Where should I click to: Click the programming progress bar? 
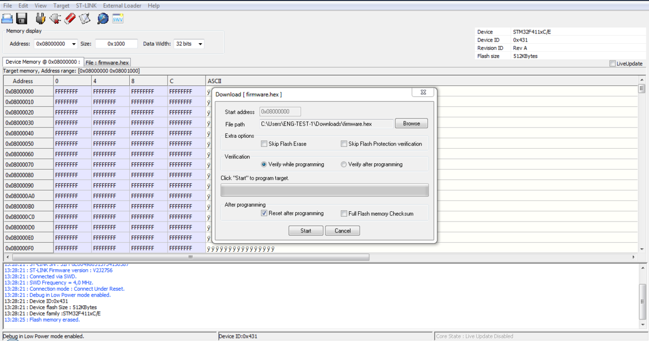325,190
